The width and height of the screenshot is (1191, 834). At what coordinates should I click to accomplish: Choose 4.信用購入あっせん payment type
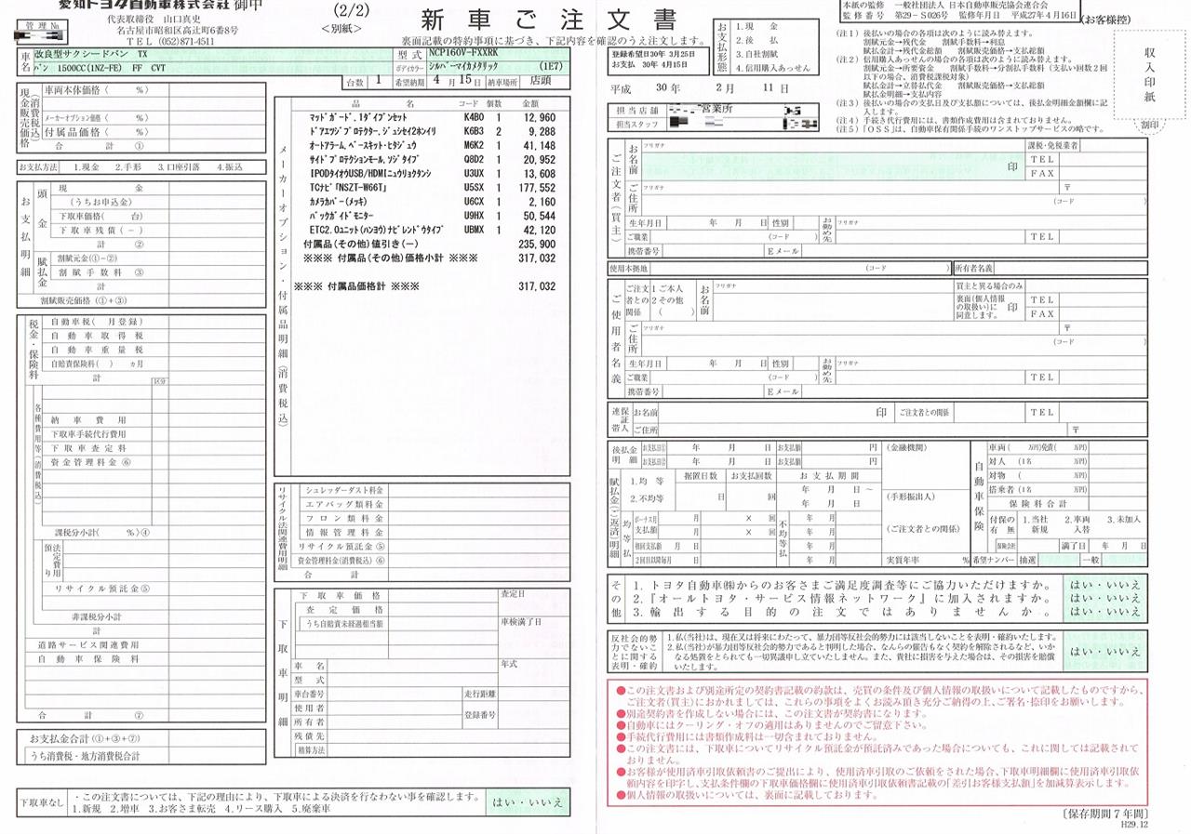pyautogui.click(x=773, y=68)
